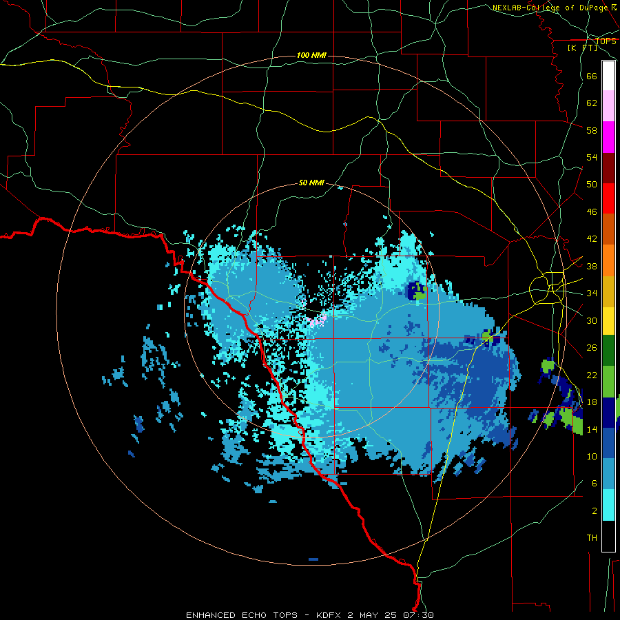Viewport: 620px width, 620px height.
Task: Click the "2" legend value
Action: click(595, 511)
